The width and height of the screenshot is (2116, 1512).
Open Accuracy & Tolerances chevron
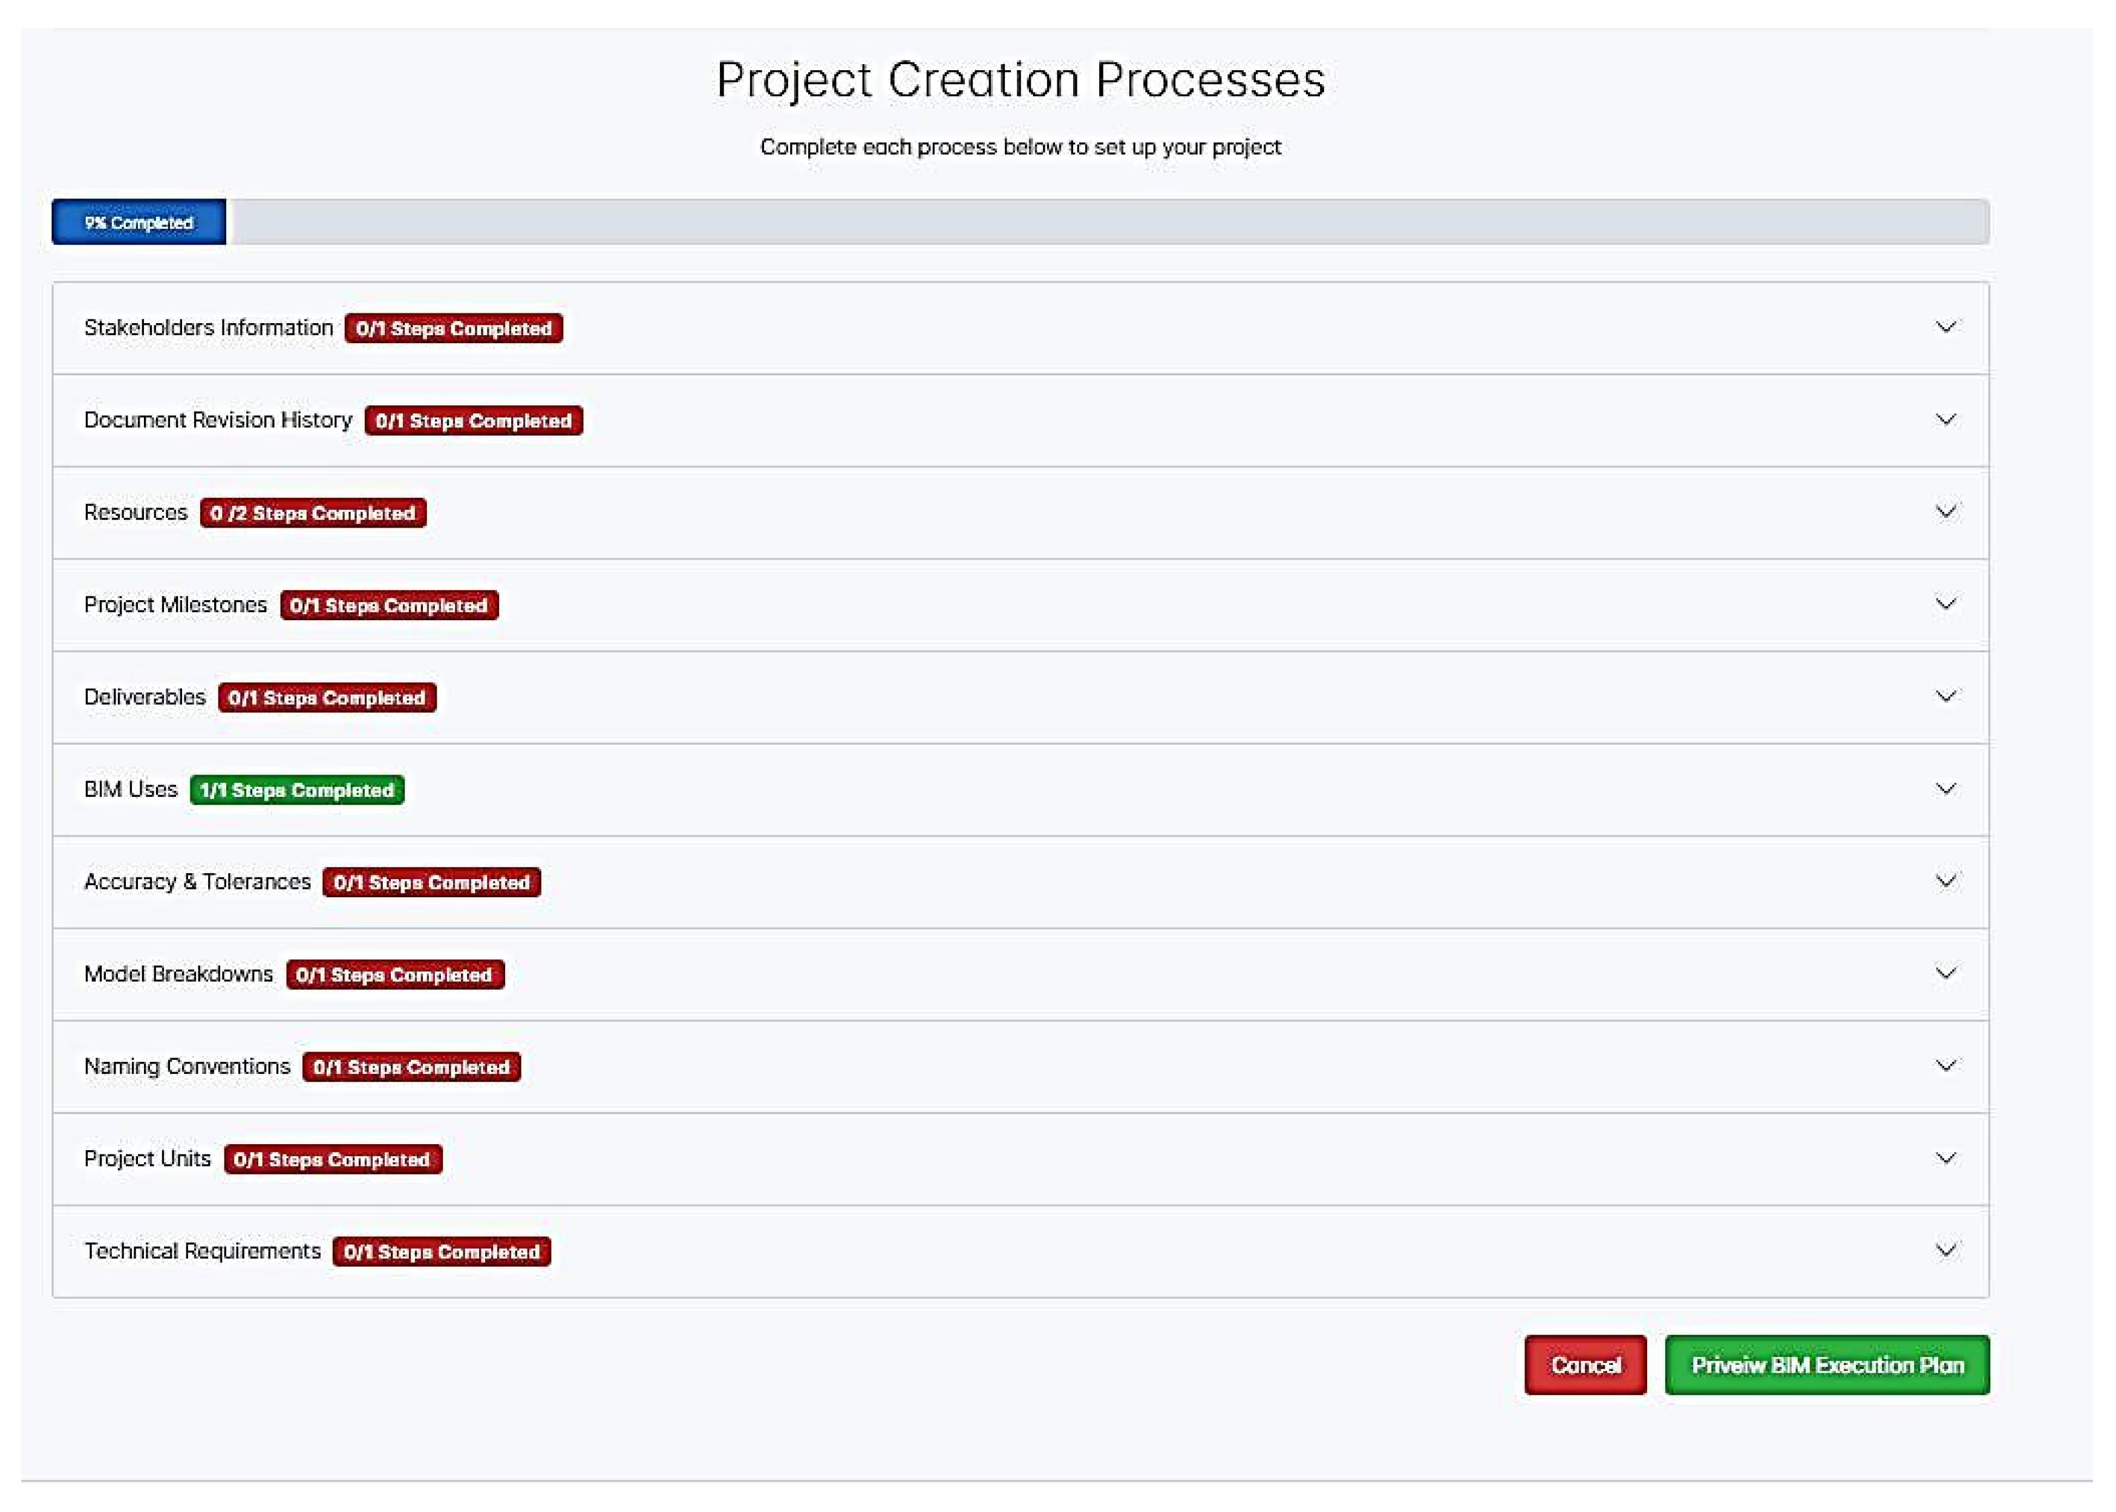pyautogui.click(x=1945, y=881)
